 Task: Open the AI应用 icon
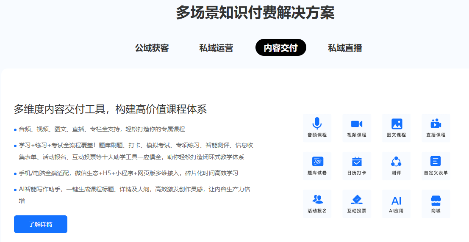click(397, 200)
